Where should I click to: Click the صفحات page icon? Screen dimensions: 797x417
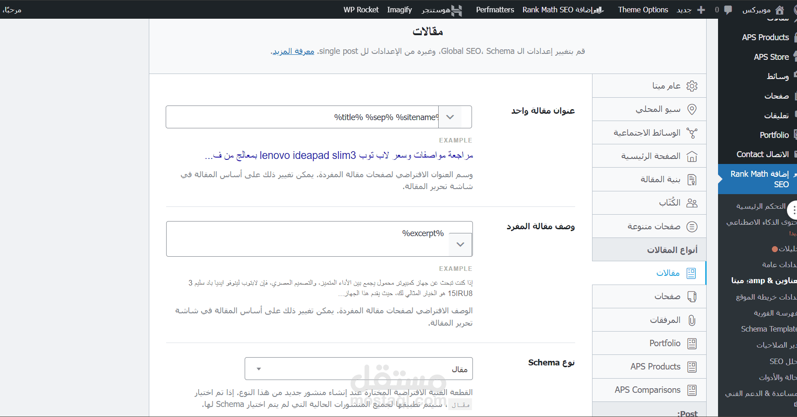tap(692, 297)
